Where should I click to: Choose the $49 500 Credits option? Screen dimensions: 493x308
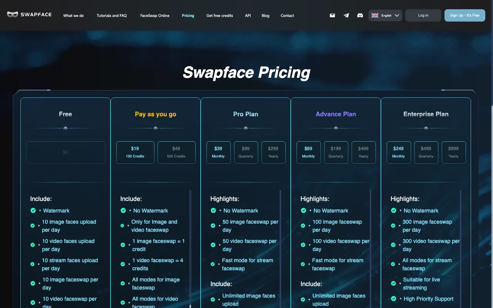click(176, 152)
